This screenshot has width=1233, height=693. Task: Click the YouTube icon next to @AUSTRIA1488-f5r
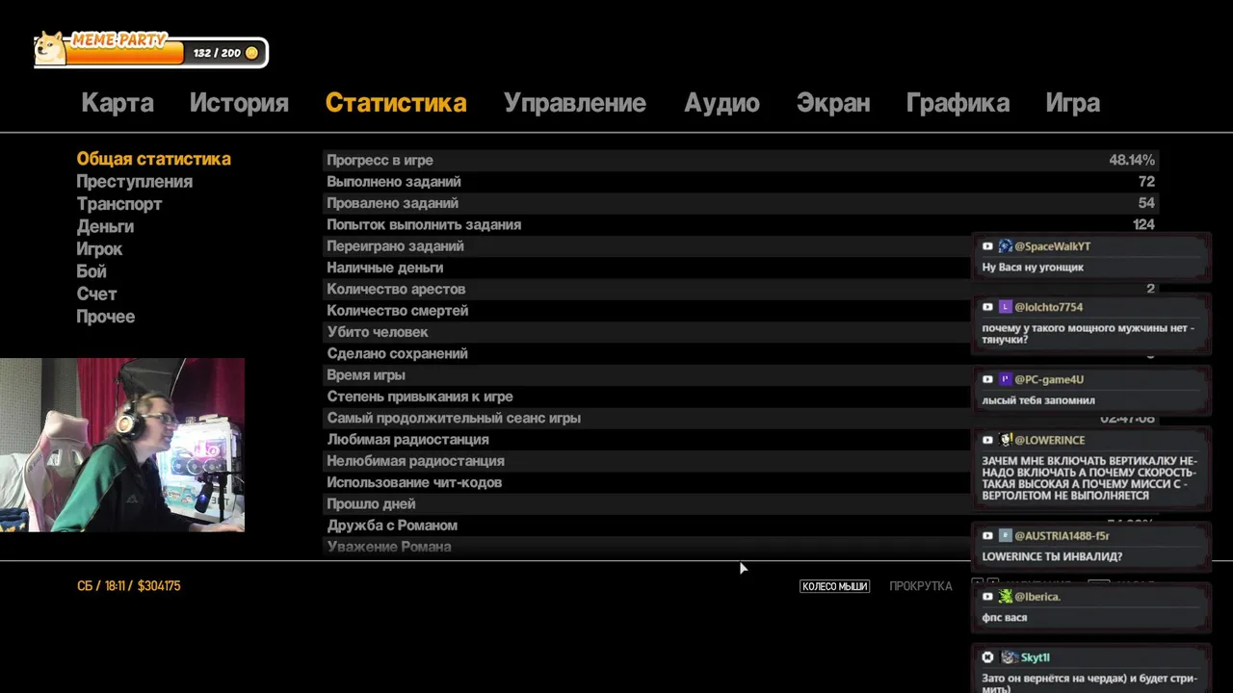(987, 536)
